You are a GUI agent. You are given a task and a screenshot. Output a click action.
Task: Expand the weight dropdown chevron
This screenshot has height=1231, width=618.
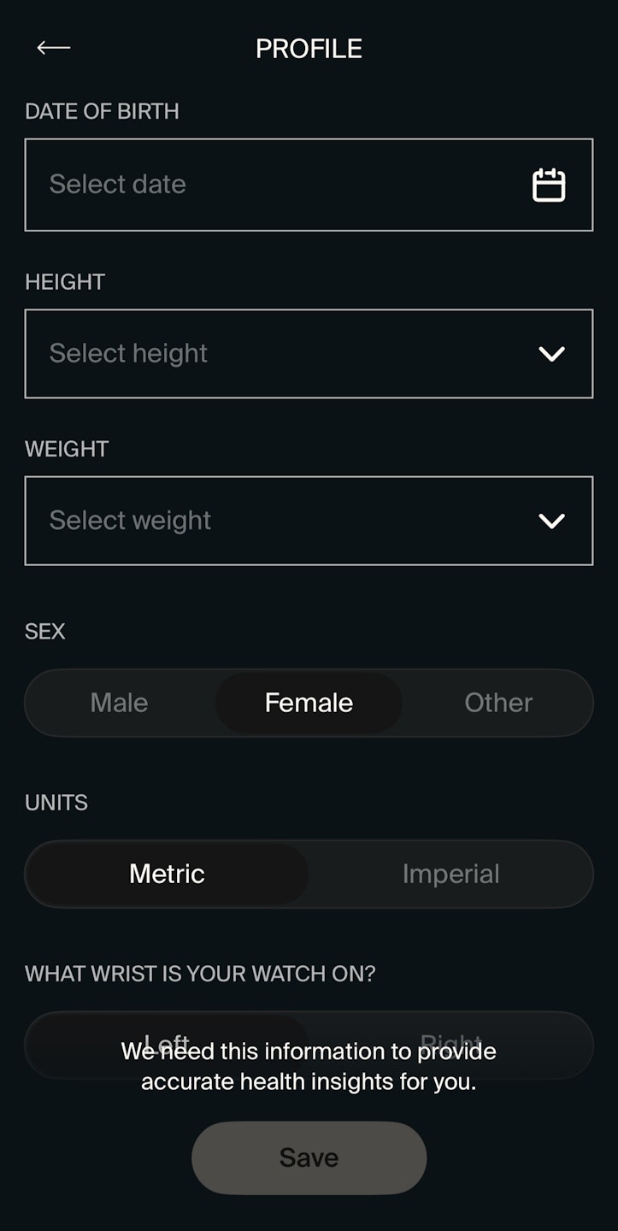coord(551,521)
